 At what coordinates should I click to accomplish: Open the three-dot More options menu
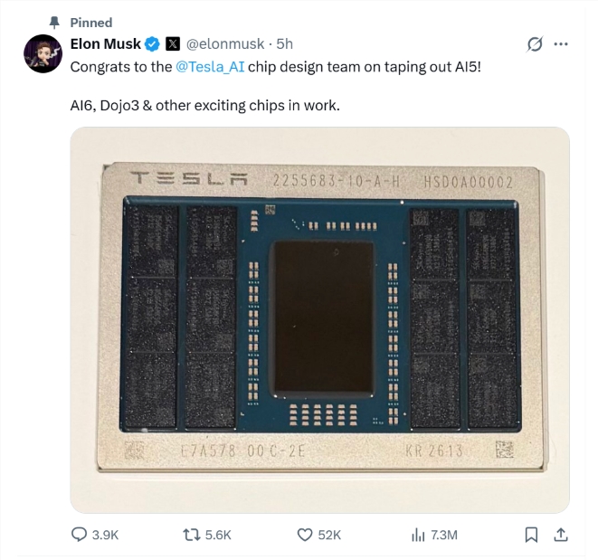tap(561, 44)
